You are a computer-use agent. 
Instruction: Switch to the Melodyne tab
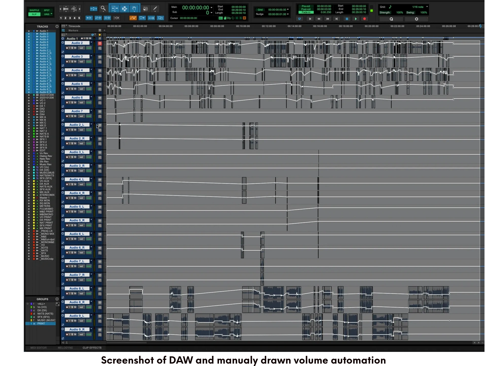tap(65, 348)
